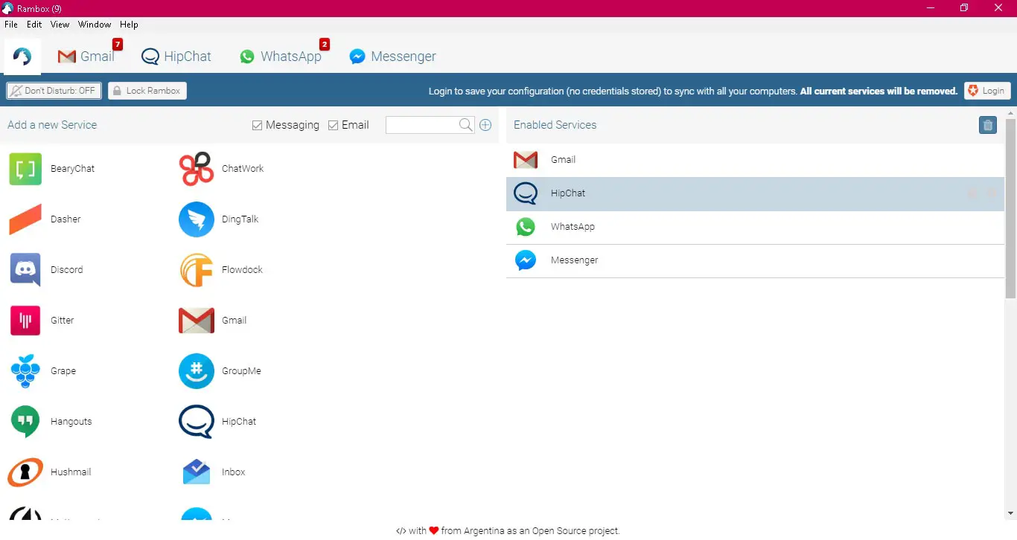The width and height of the screenshot is (1017, 540).
Task: Open the Edit menu
Action: pos(34,25)
